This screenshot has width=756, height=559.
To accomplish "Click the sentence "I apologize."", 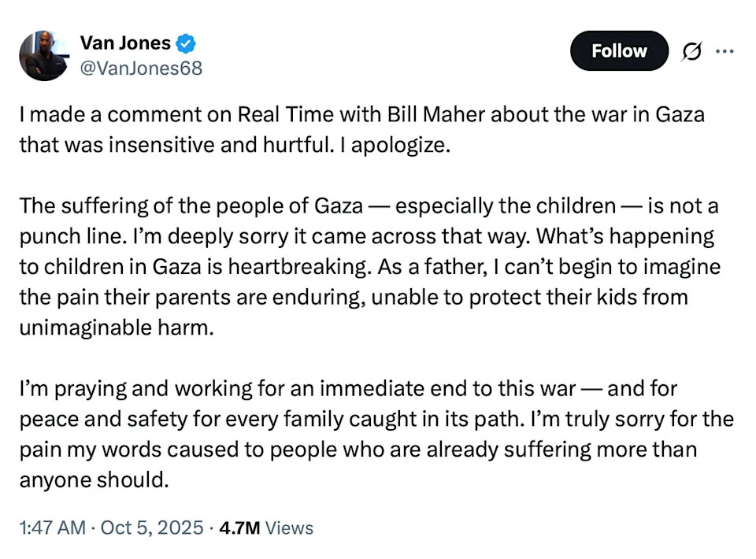I will [395, 146].
